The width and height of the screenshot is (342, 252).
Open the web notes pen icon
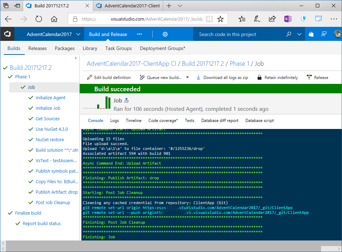point(257,19)
